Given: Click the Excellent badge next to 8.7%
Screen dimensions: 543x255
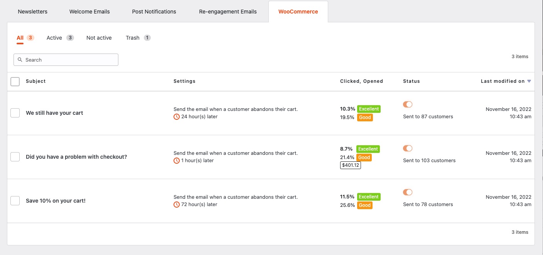Looking at the screenshot, I should coord(368,149).
